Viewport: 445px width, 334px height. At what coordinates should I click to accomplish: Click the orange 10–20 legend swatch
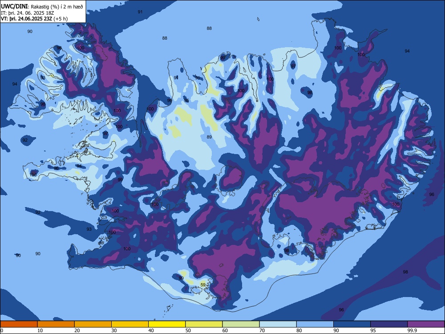(56, 324)
